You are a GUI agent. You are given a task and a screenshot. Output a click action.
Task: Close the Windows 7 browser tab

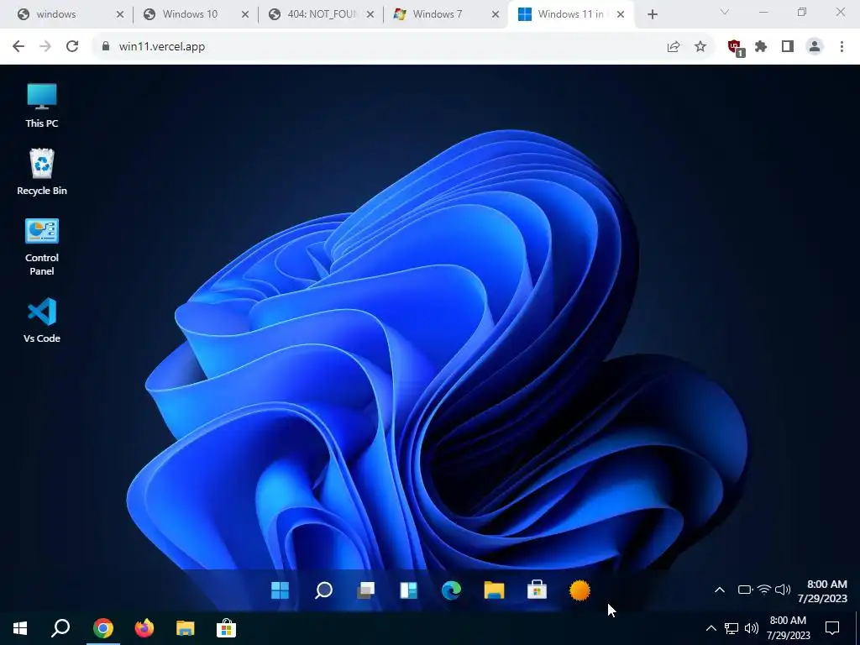pyautogui.click(x=496, y=15)
